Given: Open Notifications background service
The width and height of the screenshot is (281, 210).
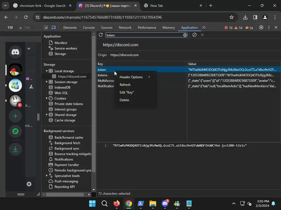Looking at the screenshot, I should (61, 159).
